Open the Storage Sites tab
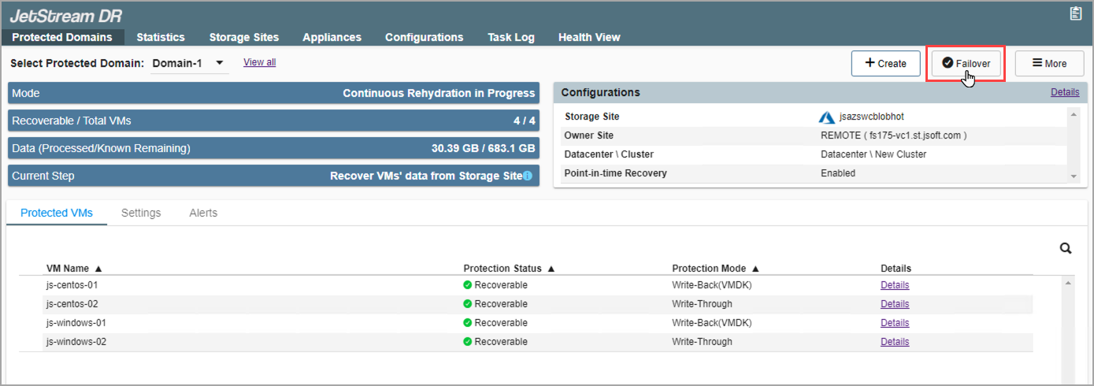Viewport: 1094px width, 386px height. coord(243,37)
